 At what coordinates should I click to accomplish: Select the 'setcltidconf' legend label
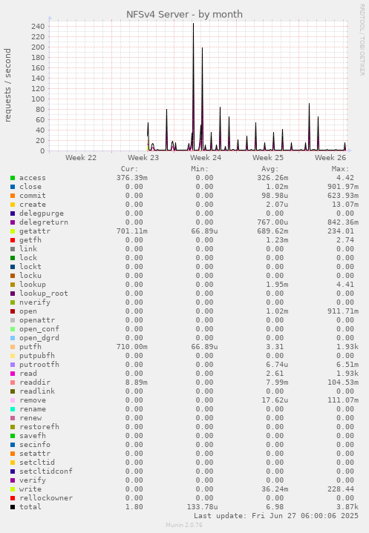[x=46, y=471]
